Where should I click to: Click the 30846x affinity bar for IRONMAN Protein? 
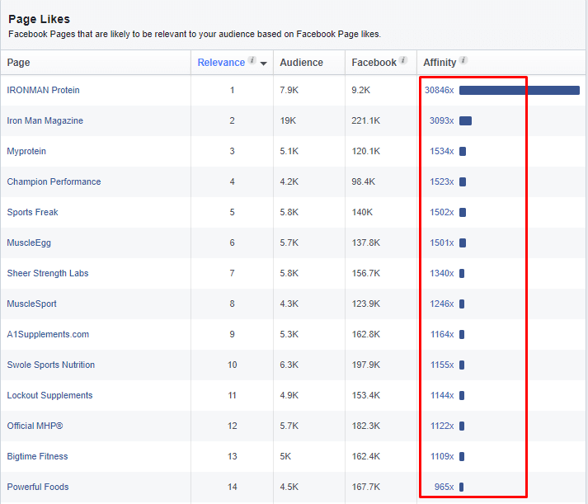pyautogui.click(x=520, y=90)
